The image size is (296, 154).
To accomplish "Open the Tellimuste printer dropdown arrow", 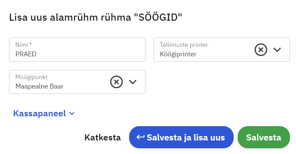I will 277,50.
